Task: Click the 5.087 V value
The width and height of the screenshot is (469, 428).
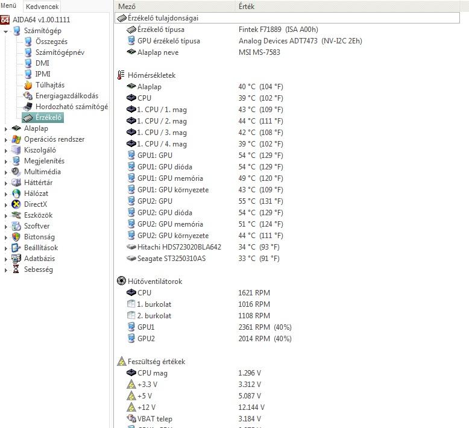Action: tap(250, 396)
